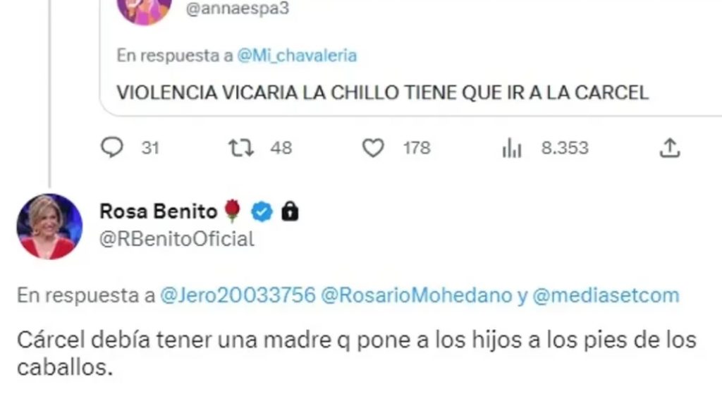The height and width of the screenshot is (394, 722).
Task: Click the red rose emoji after Rosa Benito
Action: [x=233, y=211]
